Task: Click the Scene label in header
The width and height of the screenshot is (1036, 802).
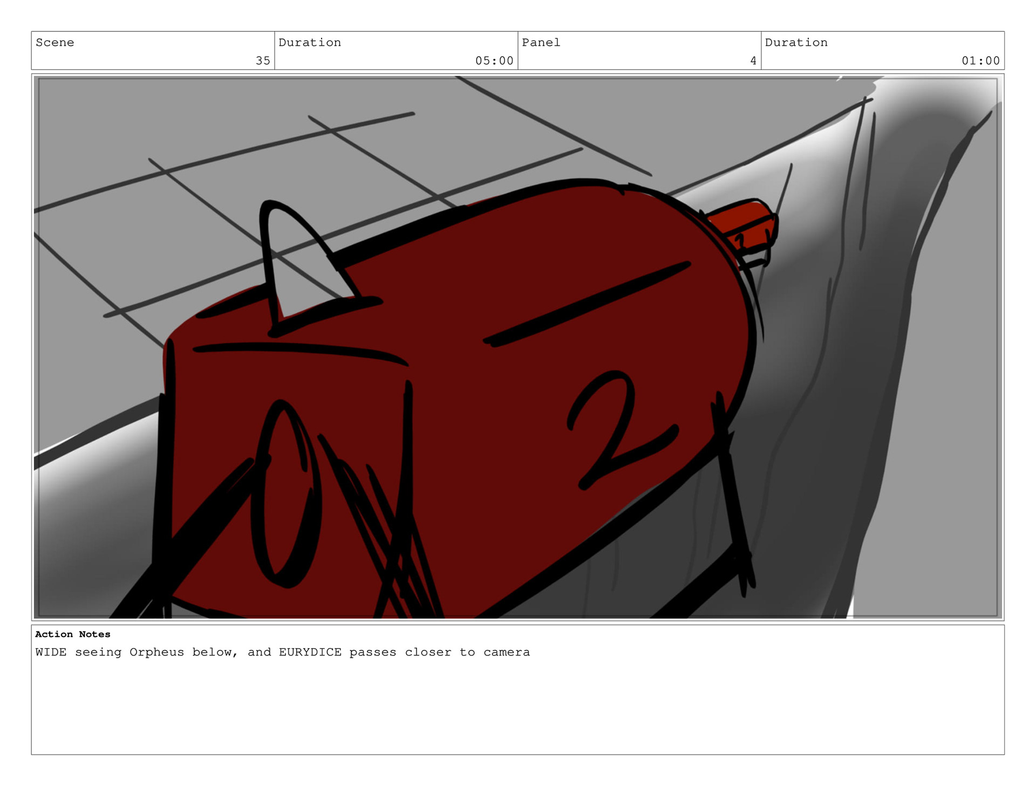Action: (x=54, y=43)
